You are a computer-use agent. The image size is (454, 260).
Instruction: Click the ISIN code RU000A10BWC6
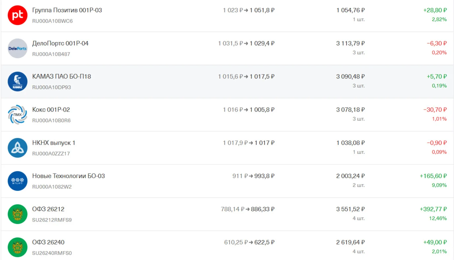tap(52, 21)
